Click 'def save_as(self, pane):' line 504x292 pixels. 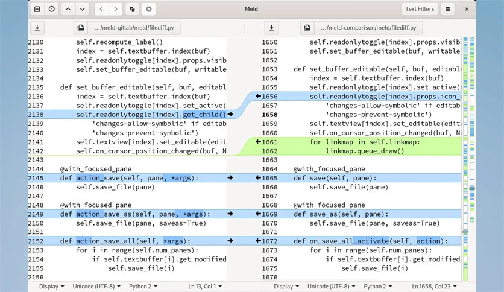341,214
